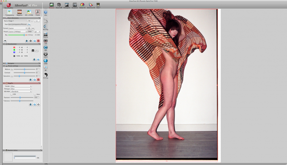The image size is (287, 165).
Task: Select the black densitometer point mode
Action: 33,51
